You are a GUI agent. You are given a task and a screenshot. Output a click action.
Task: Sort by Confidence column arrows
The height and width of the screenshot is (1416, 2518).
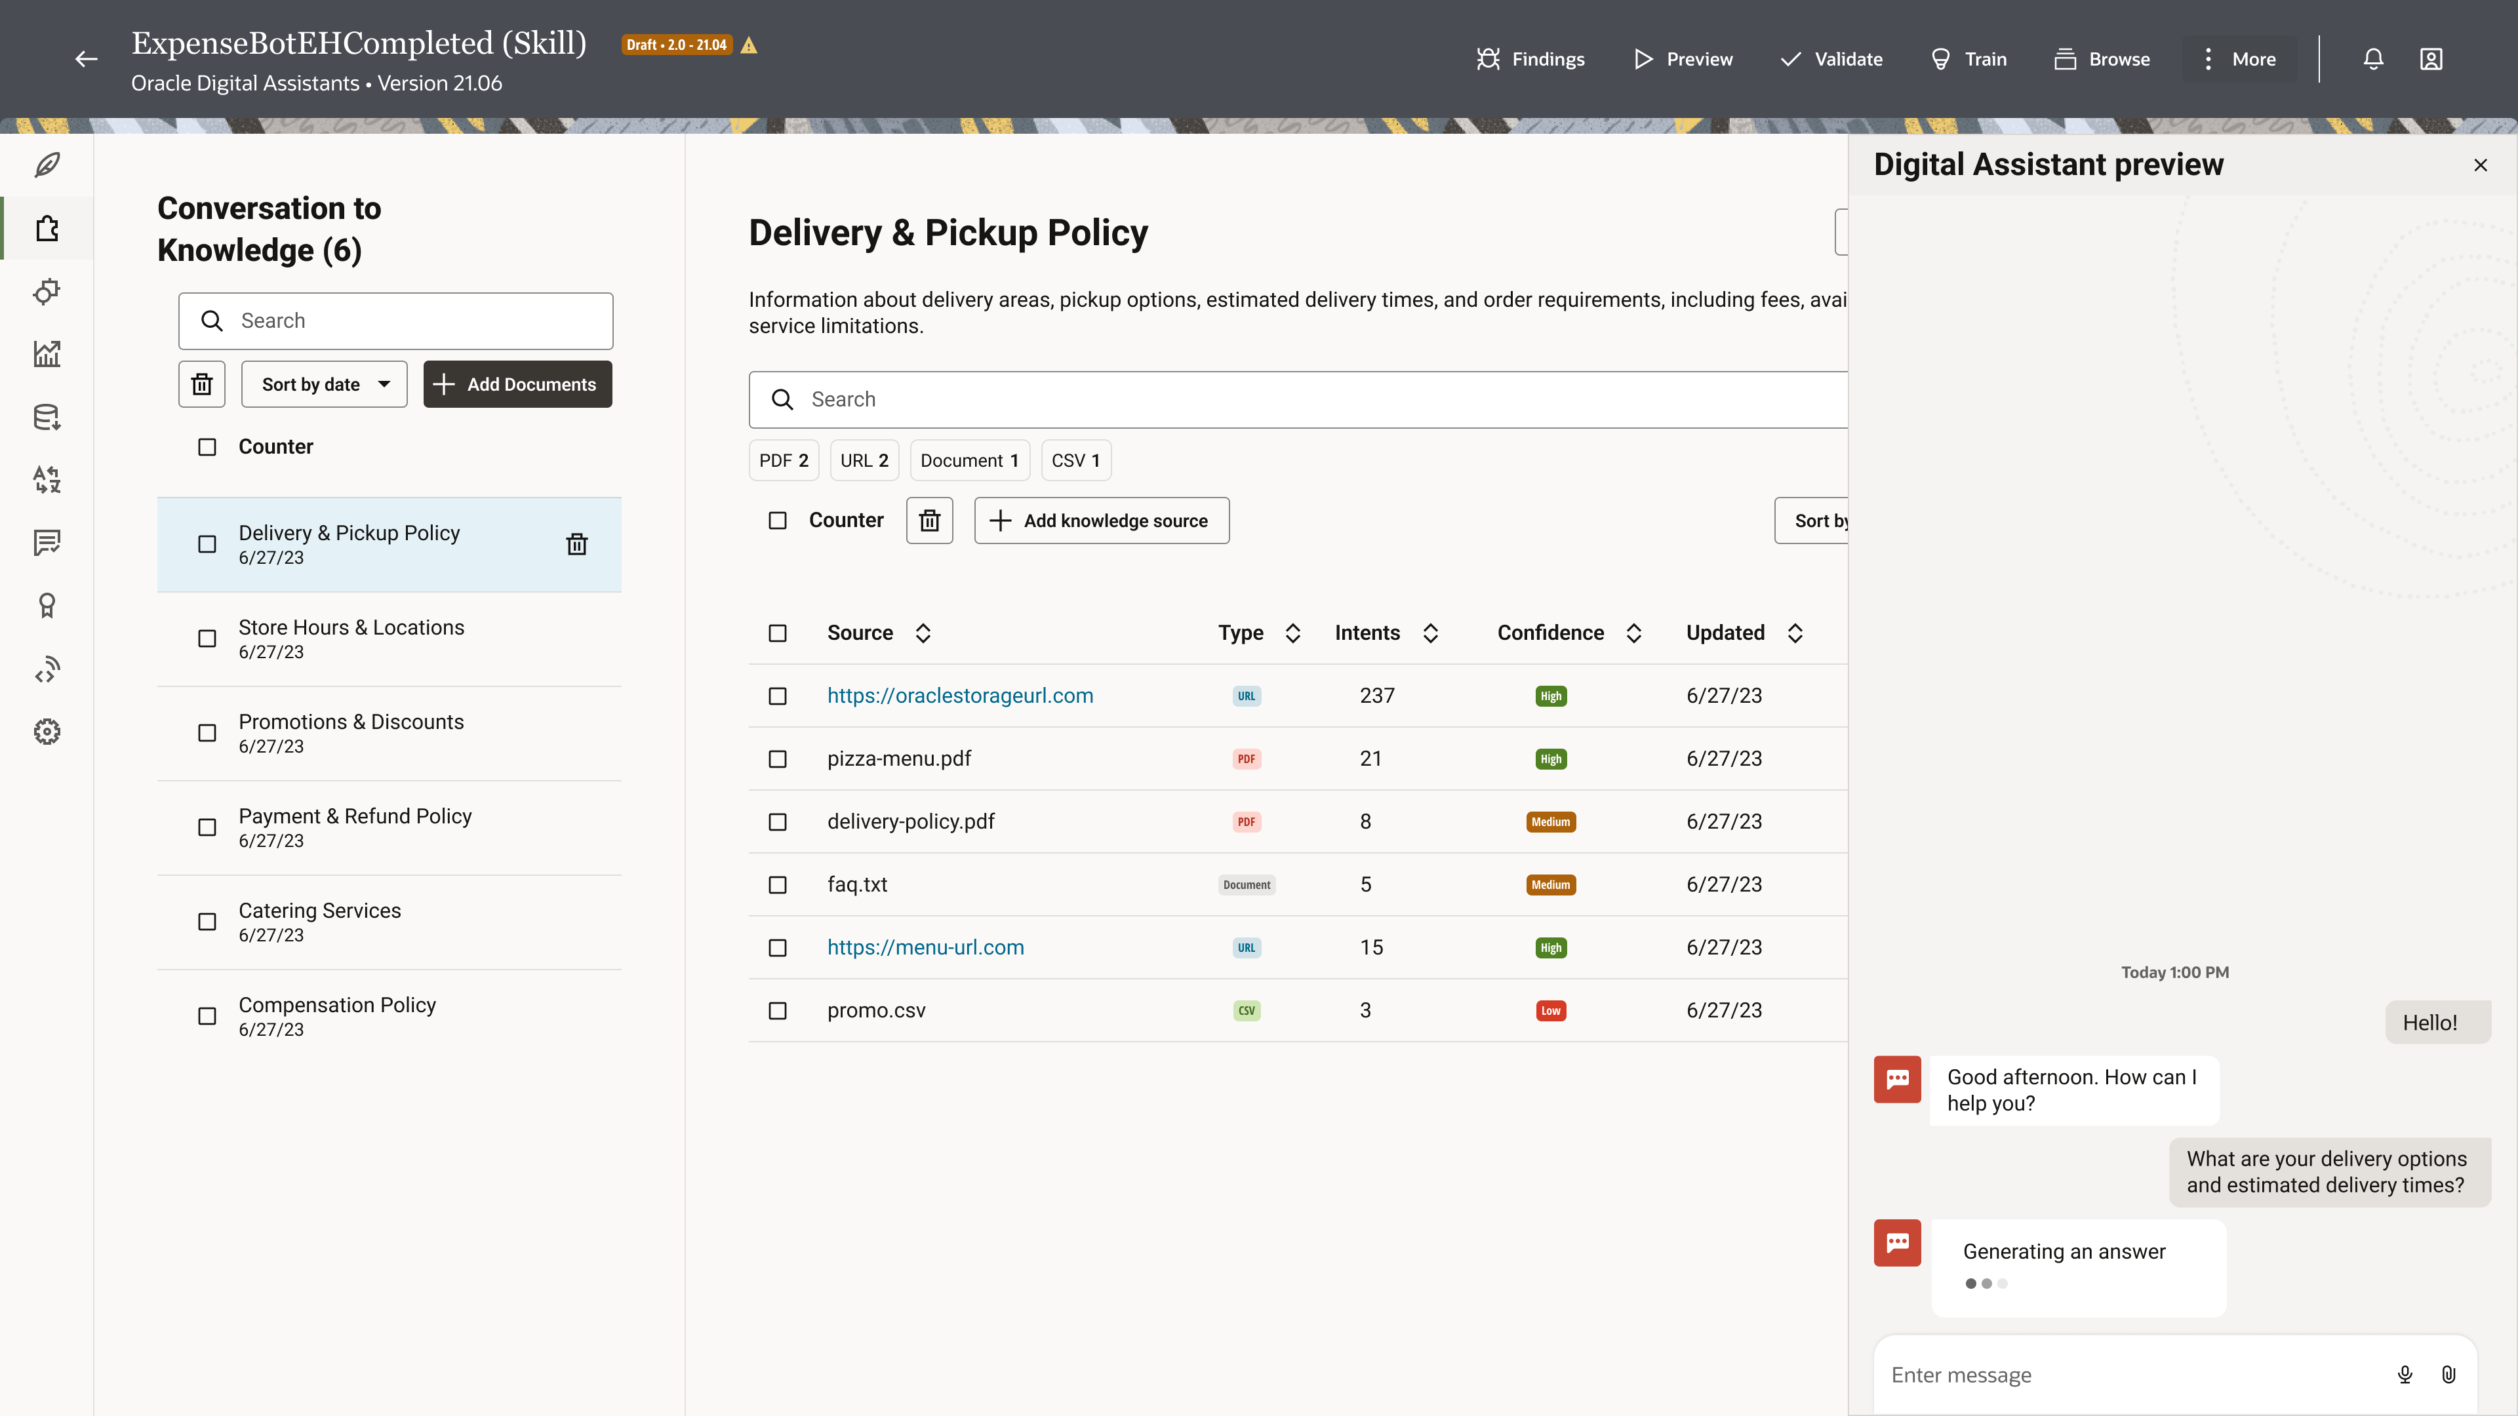coord(1633,633)
